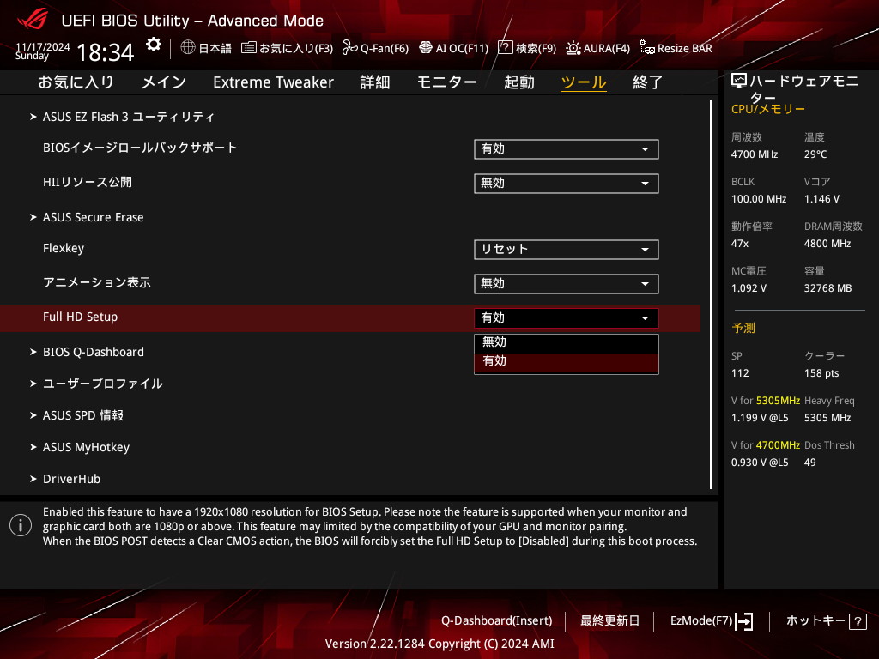Click the 4700 MHz frequency value
The width and height of the screenshot is (879, 659).
pyautogui.click(x=755, y=154)
